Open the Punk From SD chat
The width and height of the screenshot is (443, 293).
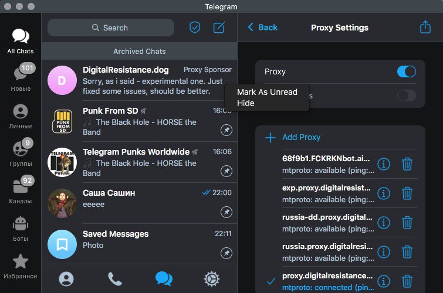pyautogui.click(x=140, y=121)
